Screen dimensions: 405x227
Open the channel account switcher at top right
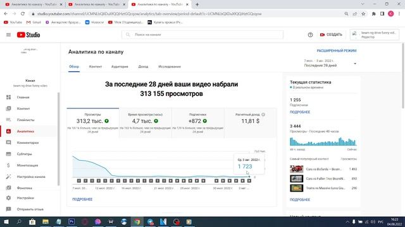click(x=374, y=35)
